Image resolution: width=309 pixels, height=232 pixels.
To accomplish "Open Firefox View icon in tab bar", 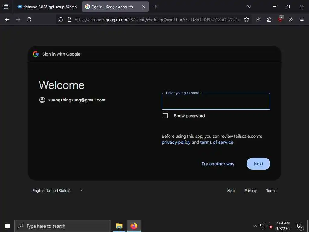I will (x=6, y=7).
